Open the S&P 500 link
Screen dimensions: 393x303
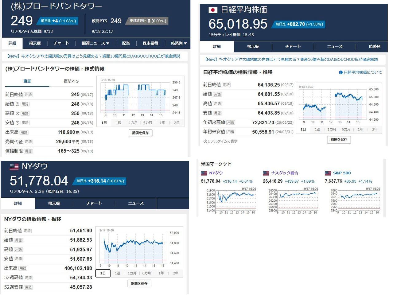[342, 173]
